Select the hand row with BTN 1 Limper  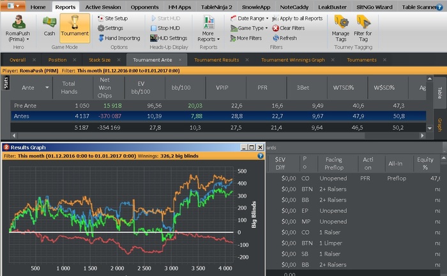(x=354, y=243)
